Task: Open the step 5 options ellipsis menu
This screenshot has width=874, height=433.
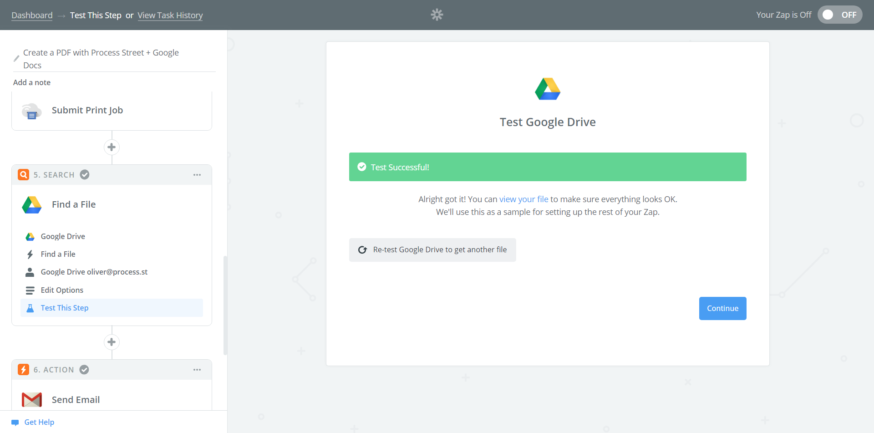Action: coord(197,175)
